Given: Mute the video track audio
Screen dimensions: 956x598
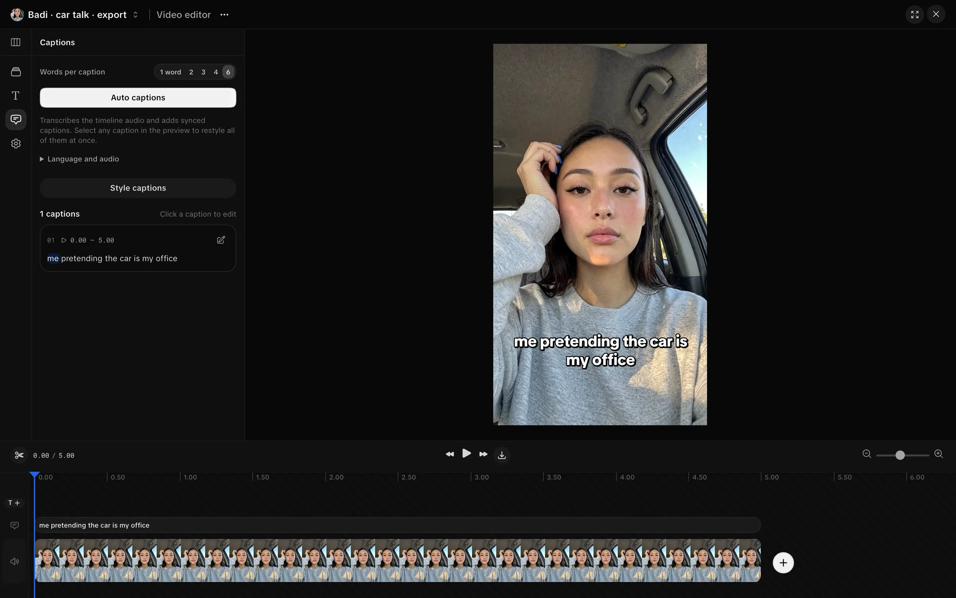Looking at the screenshot, I should pyautogui.click(x=15, y=561).
